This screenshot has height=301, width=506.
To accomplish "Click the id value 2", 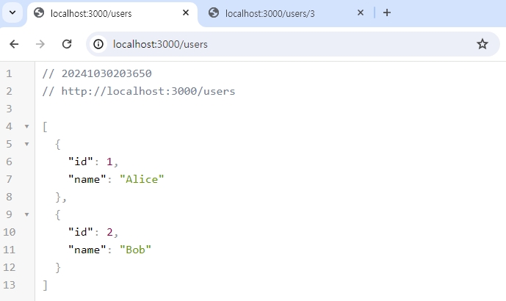I will [109, 232].
